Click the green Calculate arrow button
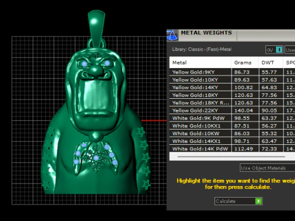The height and width of the screenshot is (221, 295). pyautogui.click(x=259, y=201)
